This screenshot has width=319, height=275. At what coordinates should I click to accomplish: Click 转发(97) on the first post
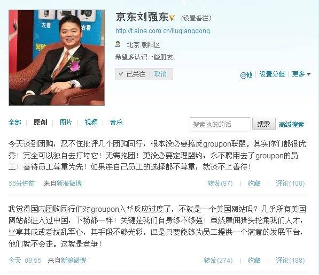pos(220,184)
